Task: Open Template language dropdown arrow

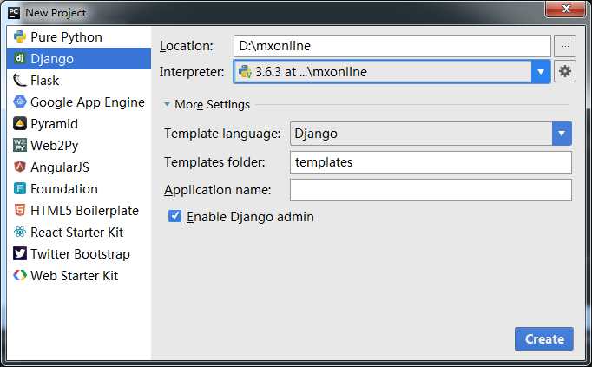Action: pos(562,133)
